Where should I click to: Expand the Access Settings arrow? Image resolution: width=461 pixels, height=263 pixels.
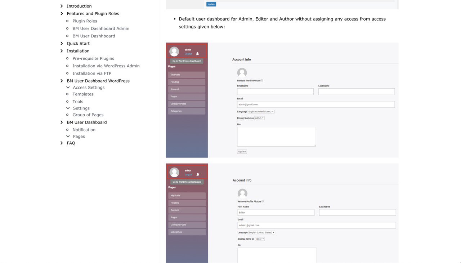68,88
